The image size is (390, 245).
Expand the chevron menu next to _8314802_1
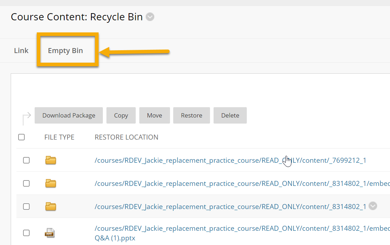pos(373,206)
